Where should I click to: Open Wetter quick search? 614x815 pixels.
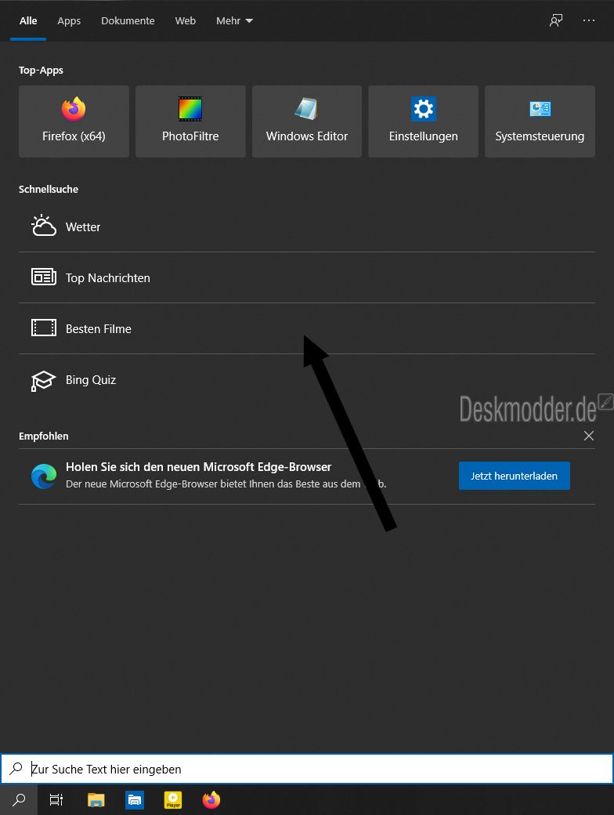tap(83, 227)
